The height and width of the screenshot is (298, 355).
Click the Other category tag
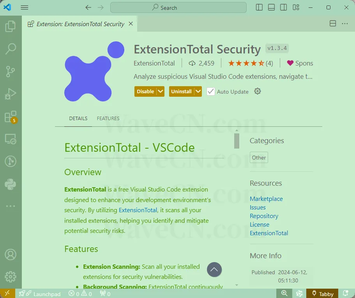(259, 158)
